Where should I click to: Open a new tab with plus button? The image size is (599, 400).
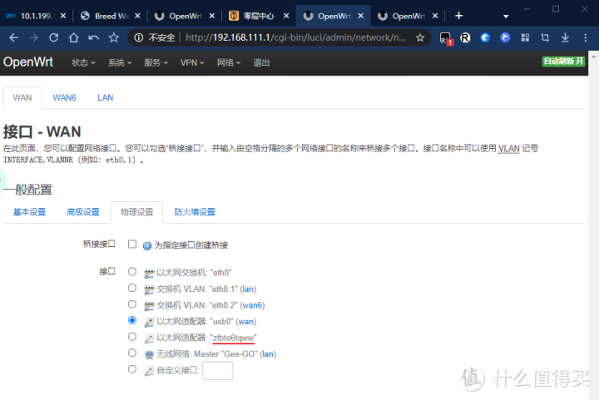458,16
